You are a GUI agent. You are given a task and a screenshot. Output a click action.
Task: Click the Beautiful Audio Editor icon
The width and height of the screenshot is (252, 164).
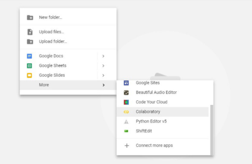click(x=126, y=93)
